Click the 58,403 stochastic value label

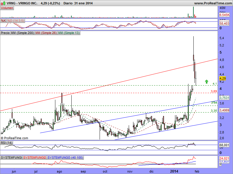(x=224, y=23)
